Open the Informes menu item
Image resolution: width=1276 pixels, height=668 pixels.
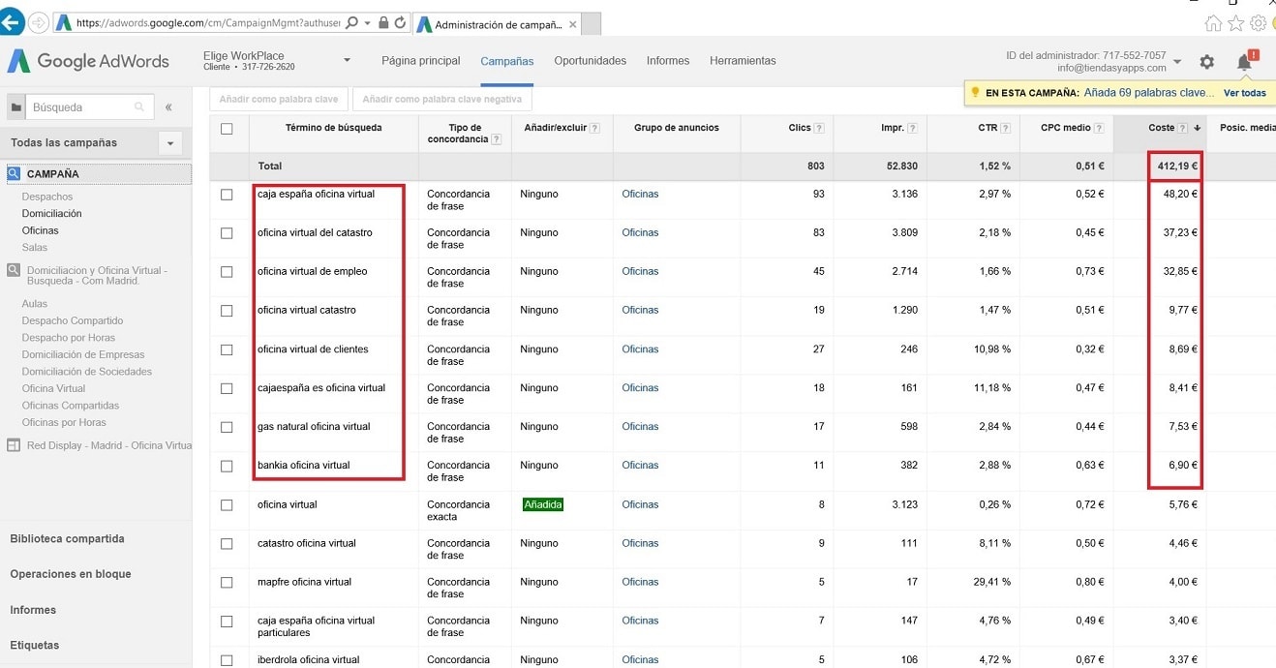(x=668, y=60)
